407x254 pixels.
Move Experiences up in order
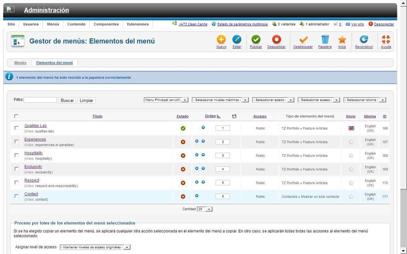pos(197,141)
